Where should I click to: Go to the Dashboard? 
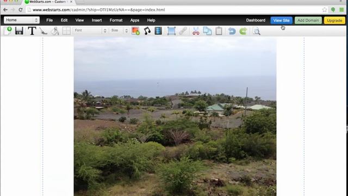(x=256, y=20)
